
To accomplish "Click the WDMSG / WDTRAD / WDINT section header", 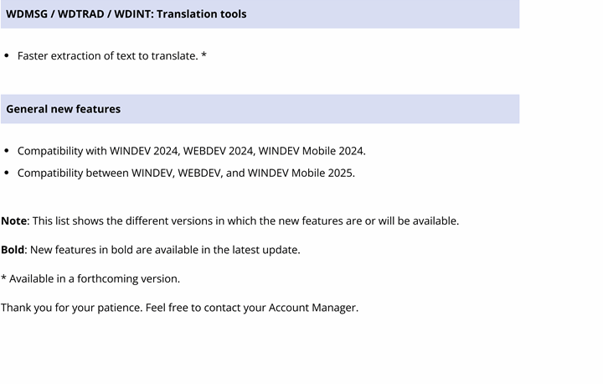I will click(x=260, y=14).
